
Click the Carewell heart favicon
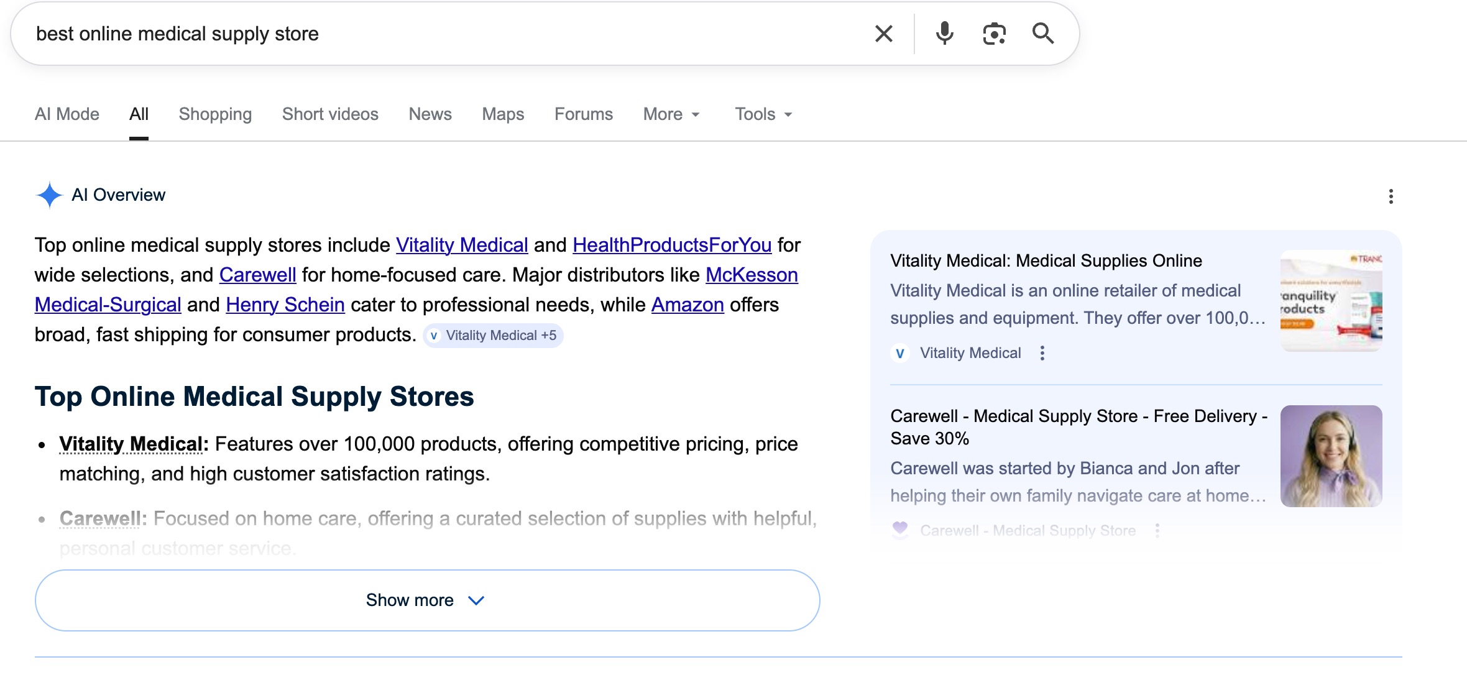point(899,530)
